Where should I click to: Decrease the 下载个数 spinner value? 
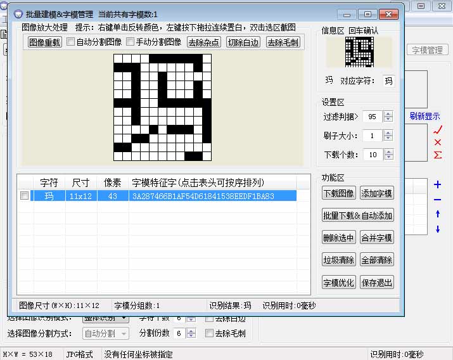point(388,157)
